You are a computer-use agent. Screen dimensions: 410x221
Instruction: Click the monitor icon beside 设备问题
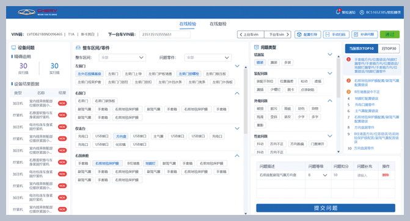tap(13, 47)
